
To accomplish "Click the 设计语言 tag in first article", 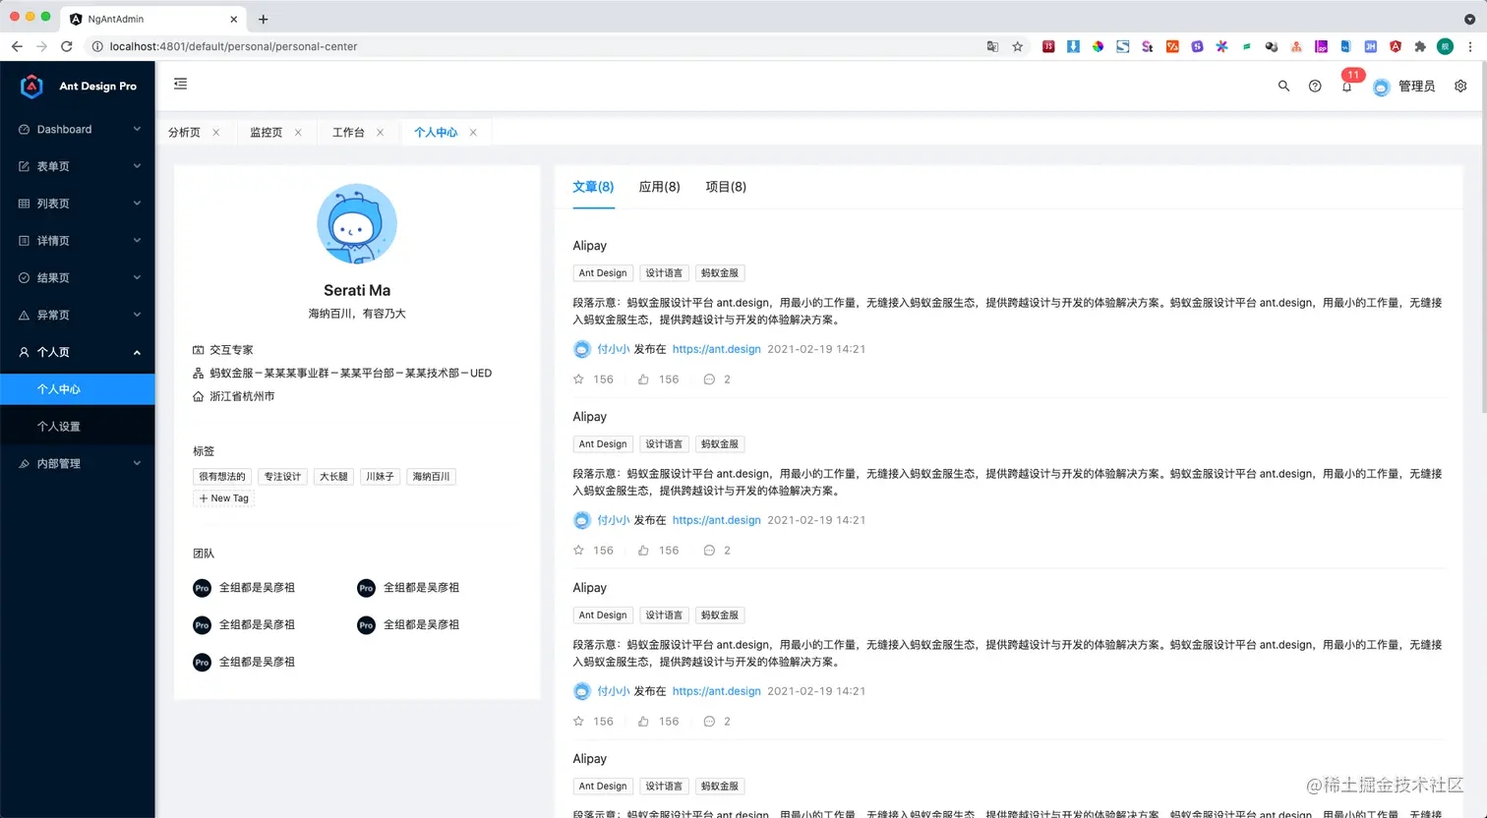I will tap(664, 273).
